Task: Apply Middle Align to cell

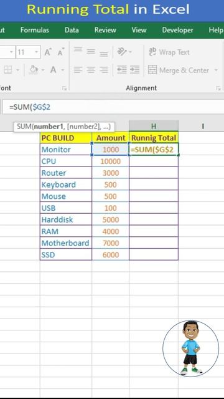Action: 91,52
